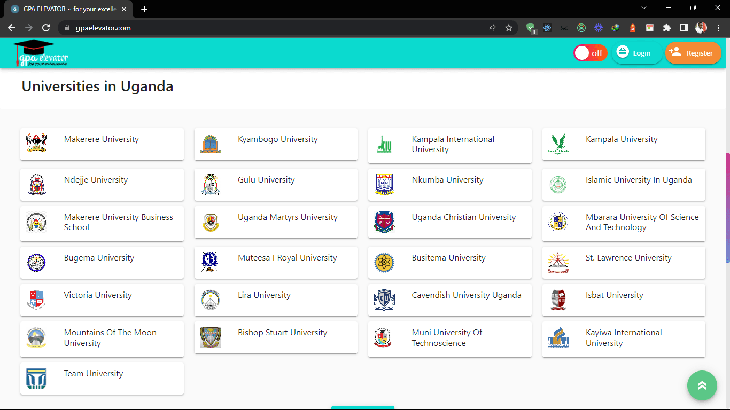Image resolution: width=730 pixels, height=410 pixels.
Task: Click the Cavendish University Uganda logo
Action: pyautogui.click(x=384, y=299)
